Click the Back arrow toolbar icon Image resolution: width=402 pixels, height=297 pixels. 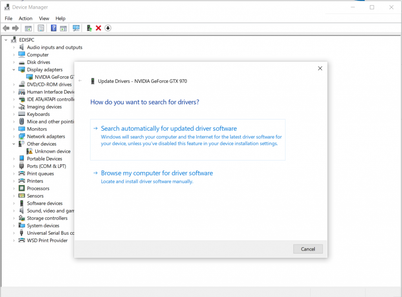(x=6, y=28)
